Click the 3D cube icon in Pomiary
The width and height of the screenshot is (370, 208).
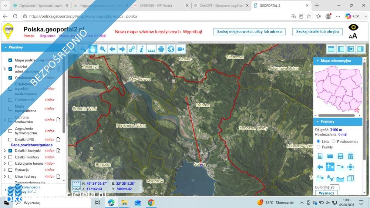350,178
